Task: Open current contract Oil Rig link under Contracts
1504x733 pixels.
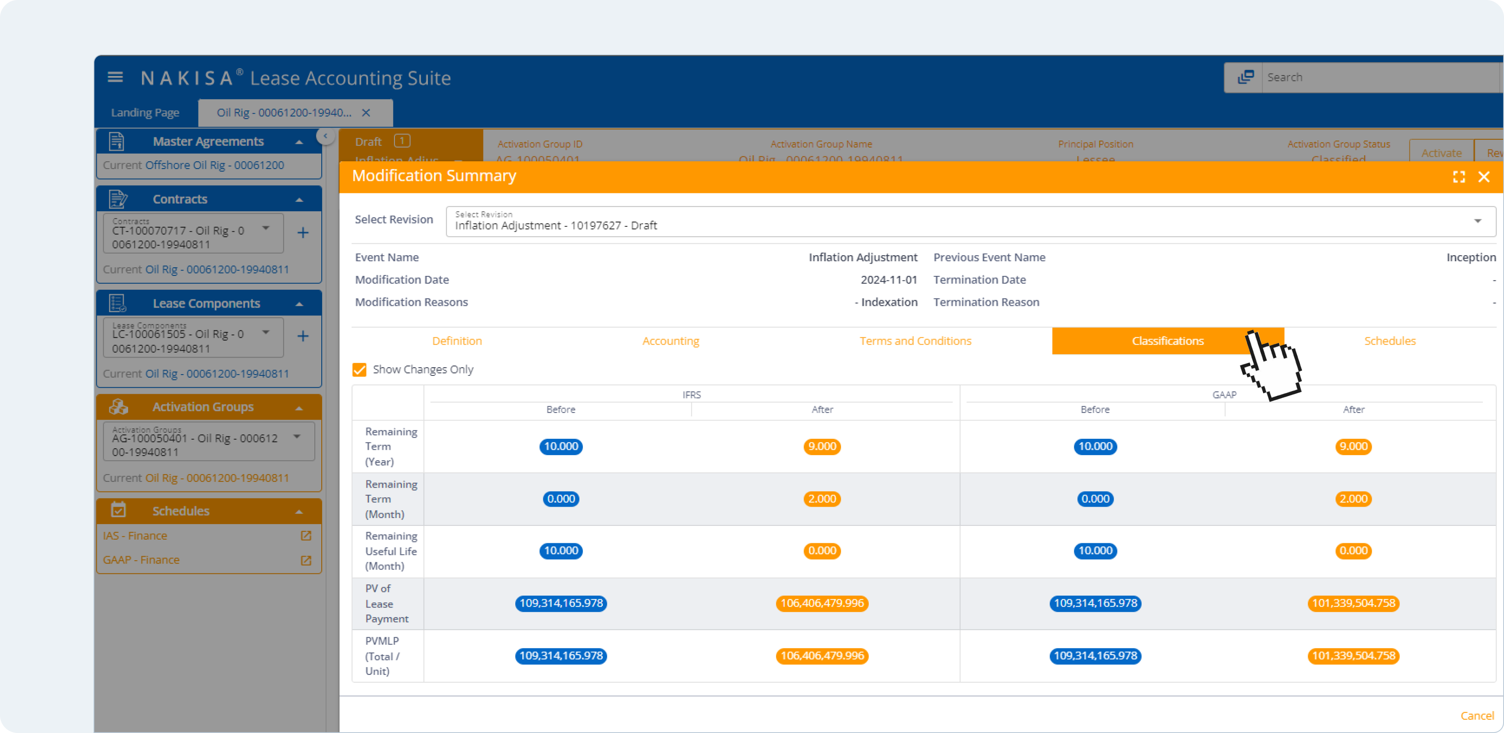Action: click(217, 269)
